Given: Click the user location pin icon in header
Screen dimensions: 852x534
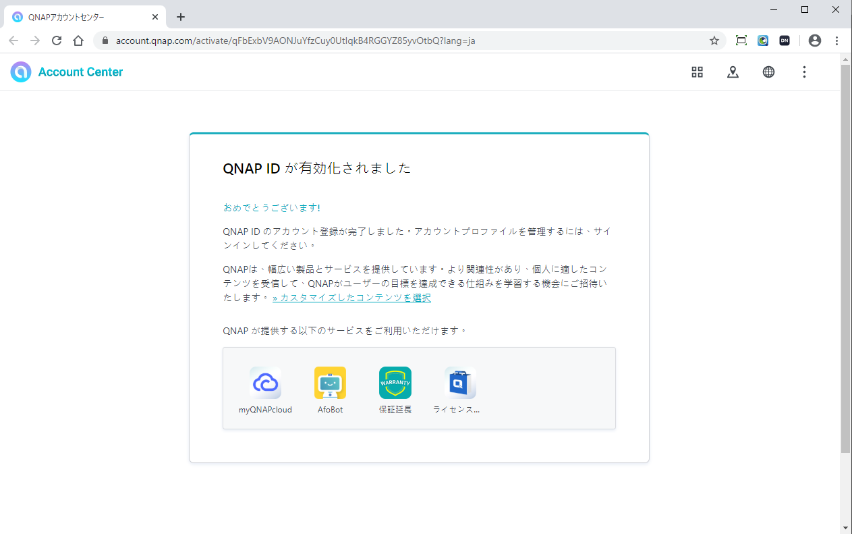Looking at the screenshot, I should click(733, 72).
